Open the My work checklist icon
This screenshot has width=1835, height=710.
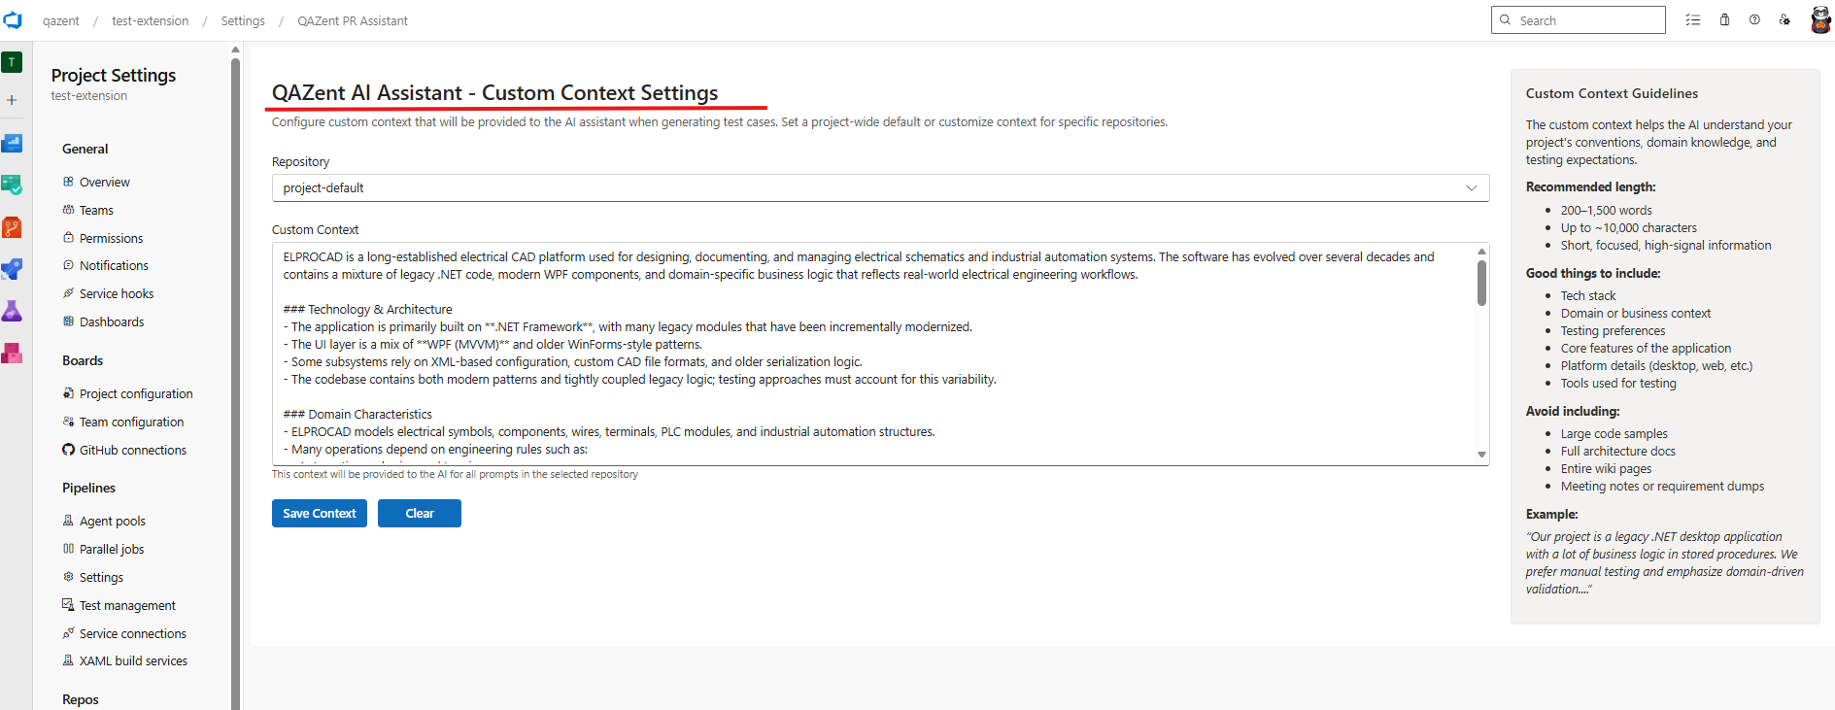[x=1693, y=19]
